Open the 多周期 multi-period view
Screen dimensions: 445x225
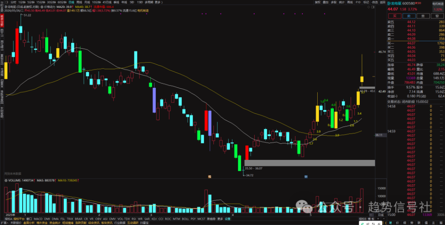[149, 2]
